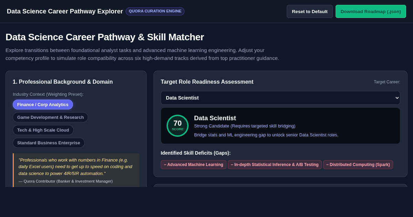413x217 pixels.
Task: Open the Target Career dropdown
Action: (280, 98)
